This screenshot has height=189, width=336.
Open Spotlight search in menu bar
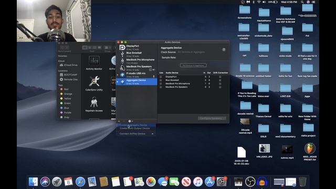tap(302, 2)
